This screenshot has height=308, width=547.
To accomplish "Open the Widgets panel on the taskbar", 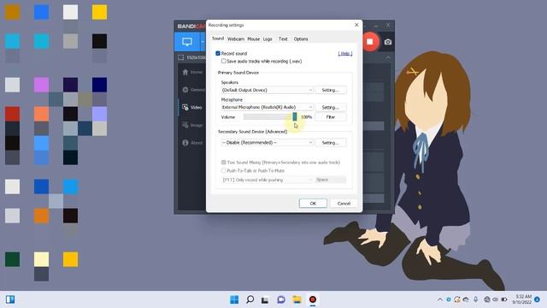I will (x=10, y=299).
